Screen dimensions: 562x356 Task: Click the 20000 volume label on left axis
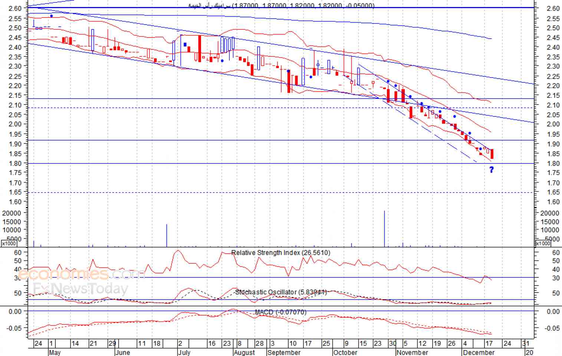(11, 213)
